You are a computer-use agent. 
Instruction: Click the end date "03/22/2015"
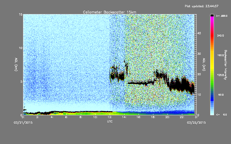(x=196, y=123)
